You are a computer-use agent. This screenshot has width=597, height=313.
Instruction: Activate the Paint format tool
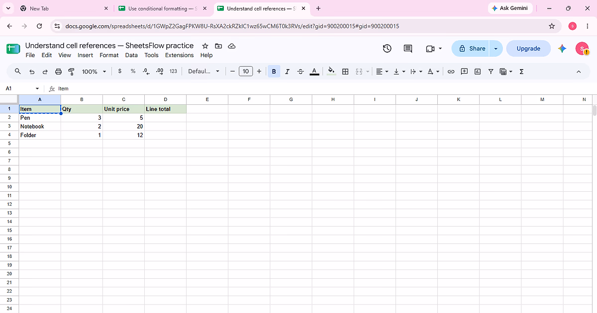(71, 72)
